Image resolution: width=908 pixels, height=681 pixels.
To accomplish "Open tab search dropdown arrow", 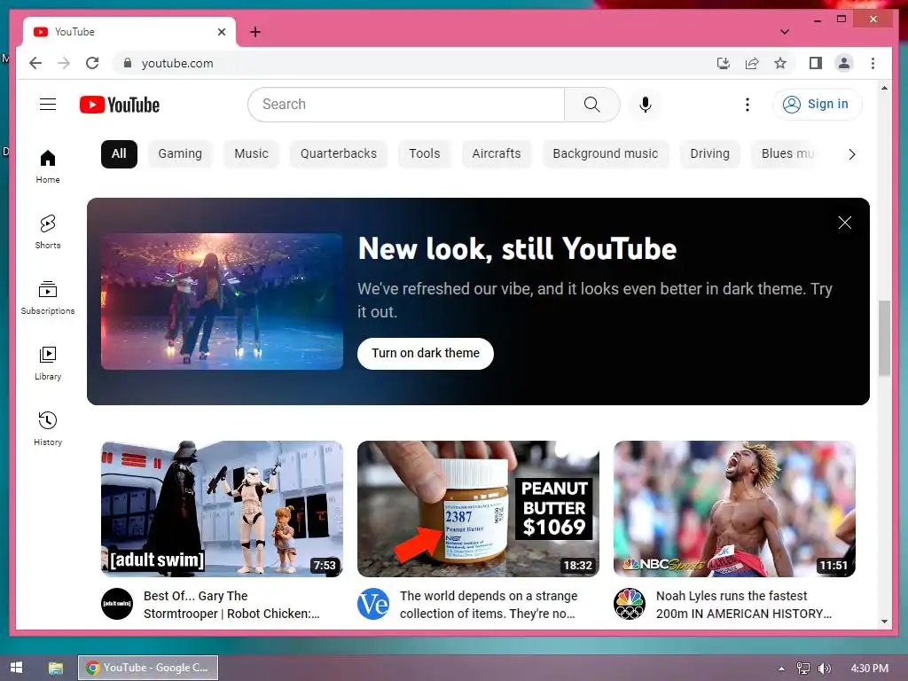I will pyautogui.click(x=784, y=32).
